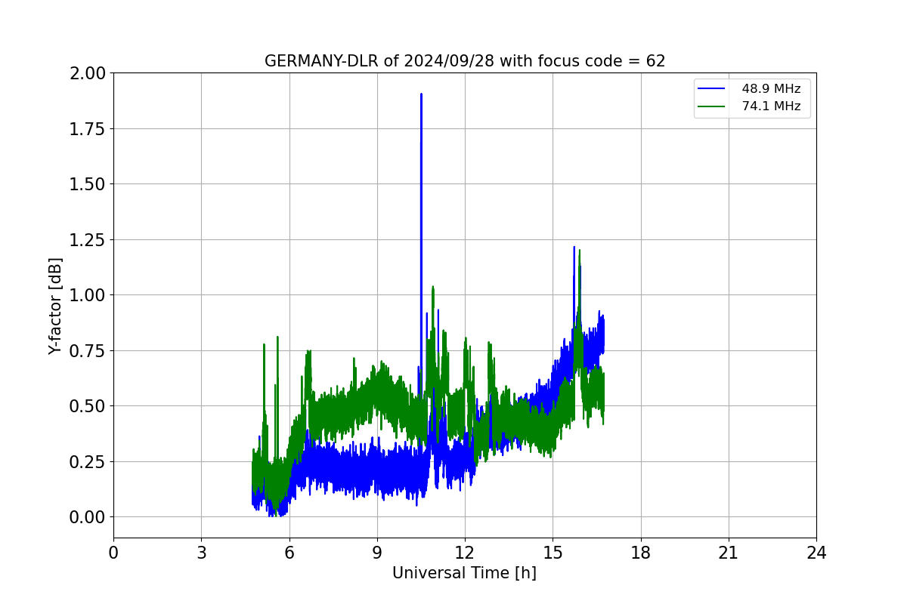Click the 15 x-axis tick label
The width and height of the screenshot is (907, 604).
pyautogui.click(x=553, y=553)
